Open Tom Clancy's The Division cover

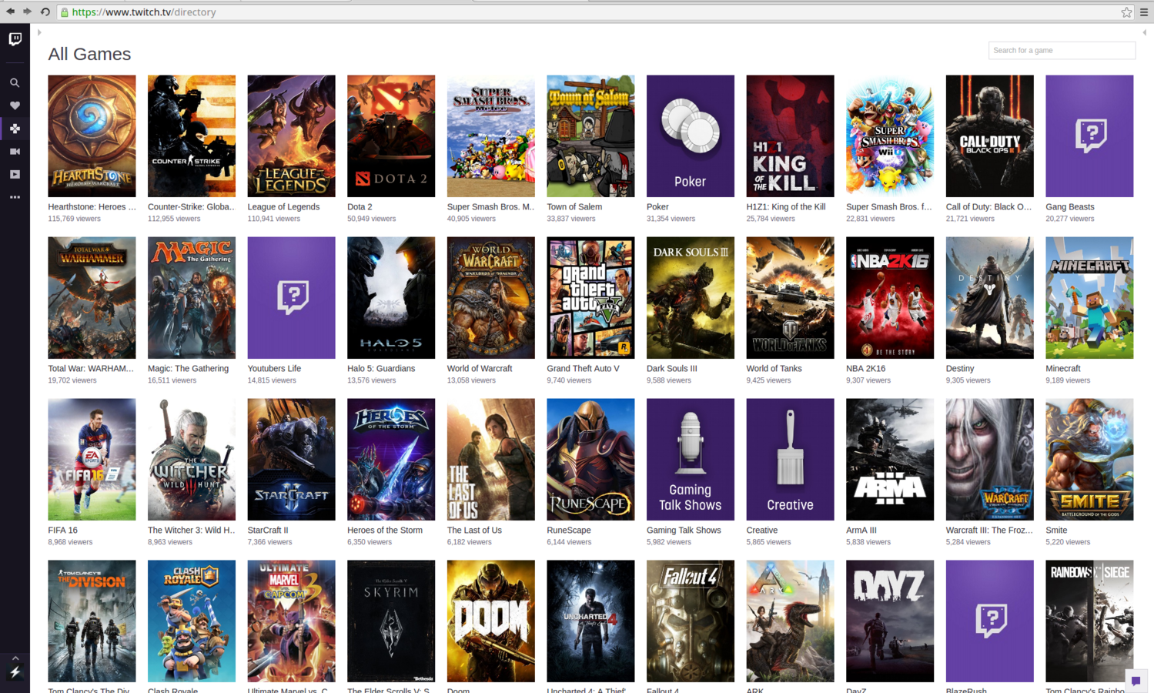click(92, 621)
